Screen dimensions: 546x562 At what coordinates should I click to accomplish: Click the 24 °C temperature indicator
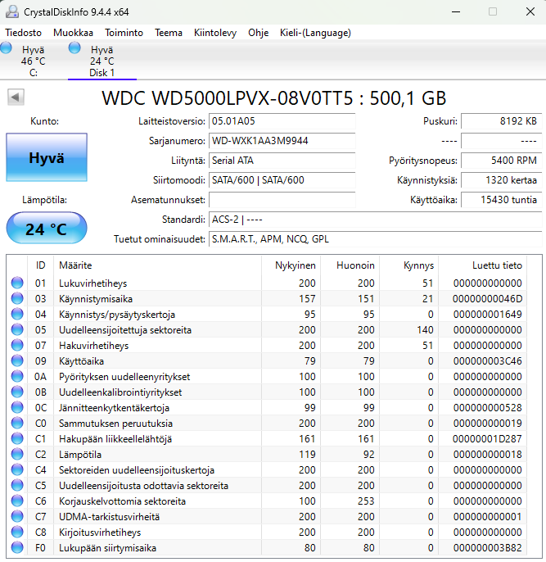(46, 229)
